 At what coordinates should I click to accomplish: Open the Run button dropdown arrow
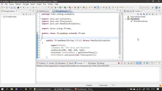click(x=63, y=7)
